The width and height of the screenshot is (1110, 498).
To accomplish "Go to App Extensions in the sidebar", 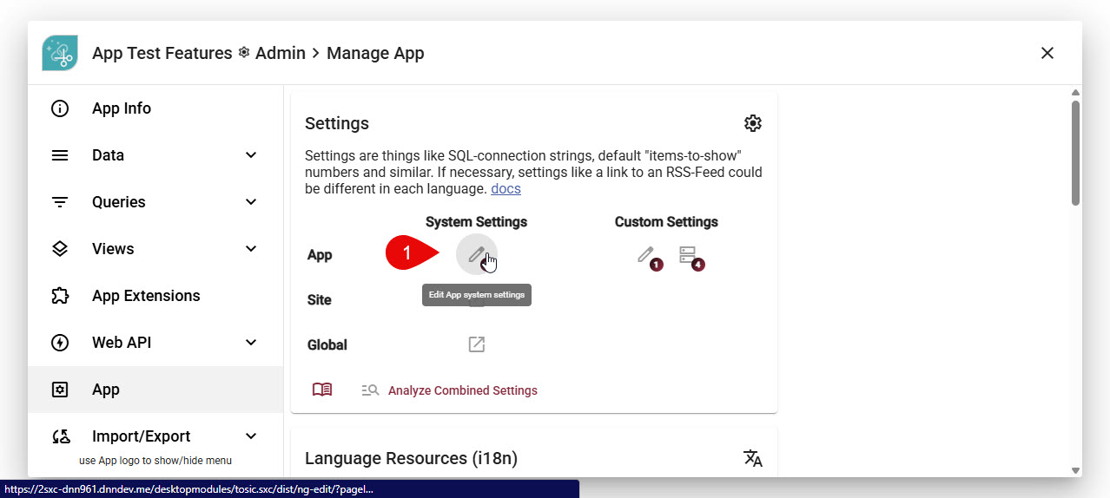I will coord(146,296).
